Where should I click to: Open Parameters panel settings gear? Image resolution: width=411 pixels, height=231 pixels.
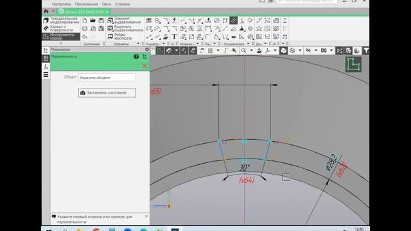(147, 49)
